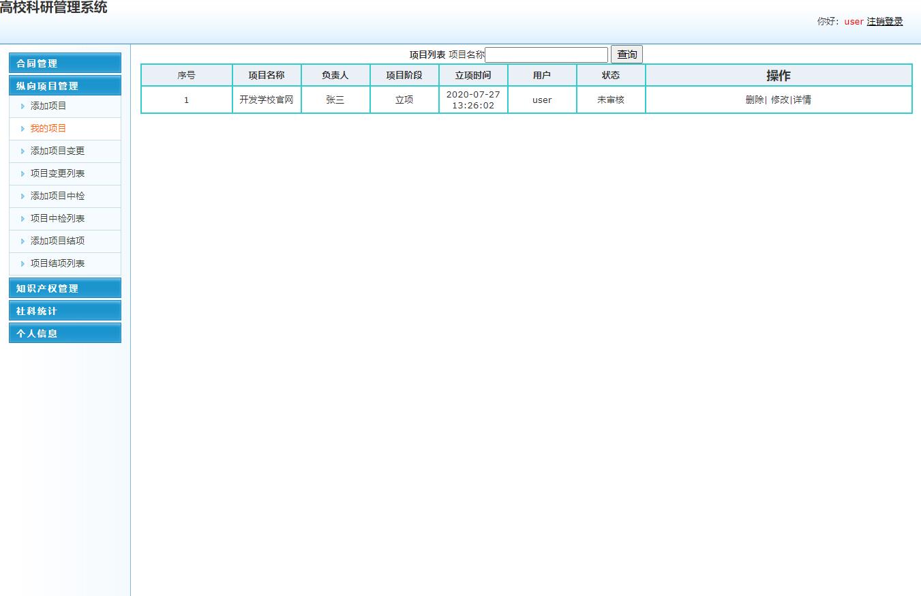Select 我的项目 in the sidebar

pyautogui.click(x=48, y=128)
